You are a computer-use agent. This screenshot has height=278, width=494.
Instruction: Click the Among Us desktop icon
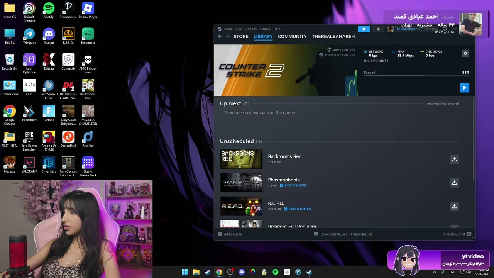49,141
